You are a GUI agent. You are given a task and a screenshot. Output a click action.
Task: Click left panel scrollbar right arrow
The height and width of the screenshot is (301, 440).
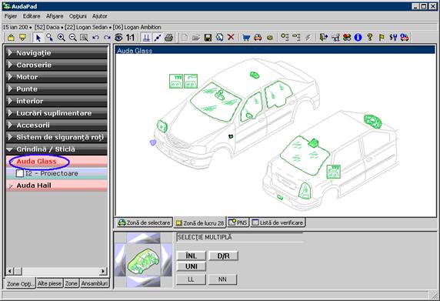coord(103,271)
